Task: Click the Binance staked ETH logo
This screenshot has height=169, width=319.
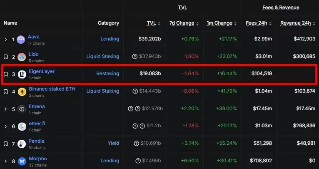Action: point(22,92)
